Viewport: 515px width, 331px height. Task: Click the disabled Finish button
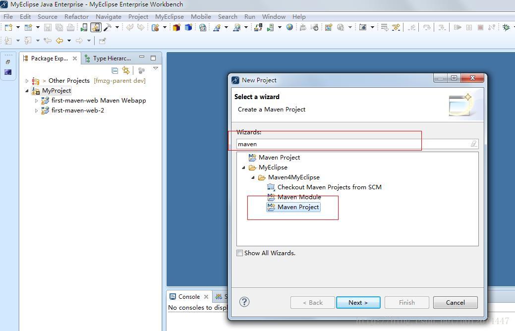click(406, 302)
